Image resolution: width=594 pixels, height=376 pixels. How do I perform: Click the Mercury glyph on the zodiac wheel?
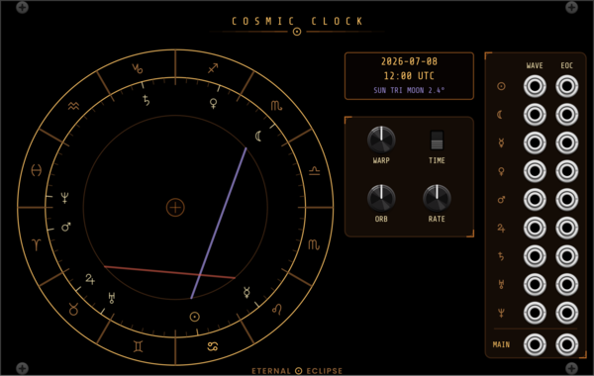pyautogui.click(x=247, y=292)
